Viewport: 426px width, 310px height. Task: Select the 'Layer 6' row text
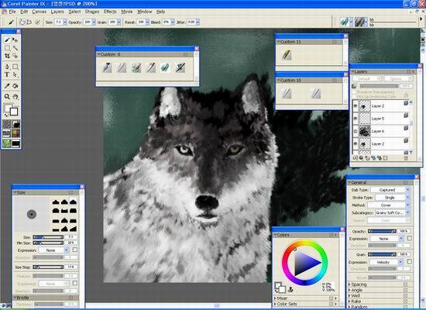(x=378, y=131)
